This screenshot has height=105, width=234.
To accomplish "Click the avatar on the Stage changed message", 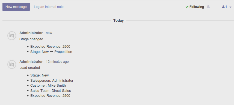I will point(12,36).
